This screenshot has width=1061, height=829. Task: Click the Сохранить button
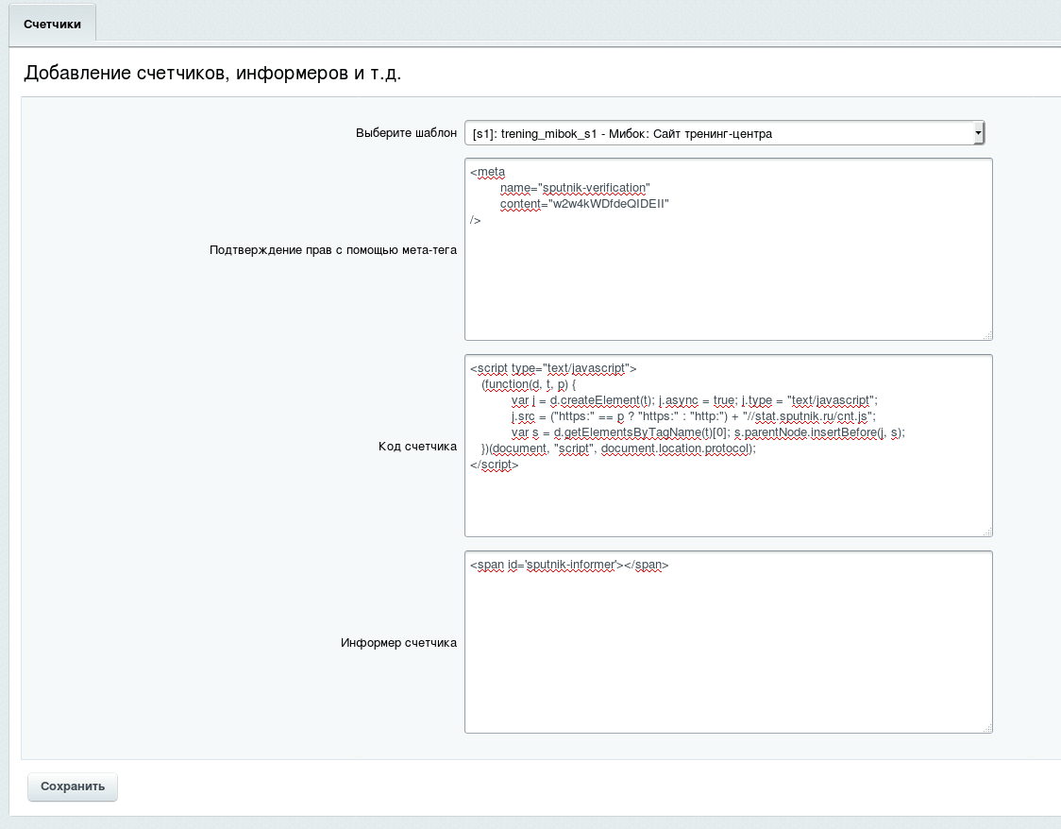[73, 787]
